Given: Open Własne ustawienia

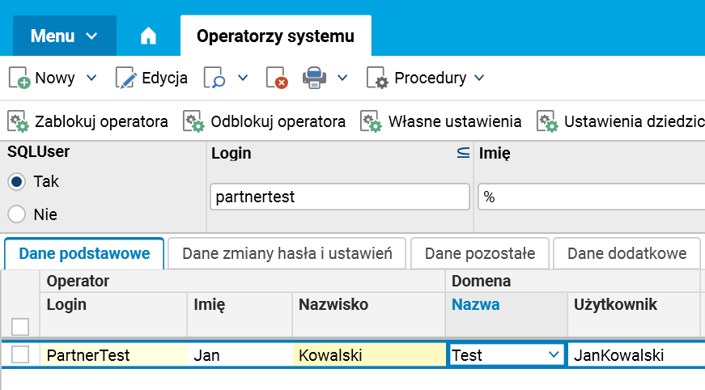Looking at the screenshot, I should 441,121.
